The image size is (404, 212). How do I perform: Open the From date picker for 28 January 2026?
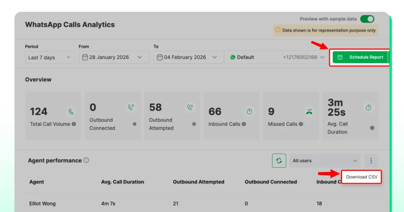point(114,58)
